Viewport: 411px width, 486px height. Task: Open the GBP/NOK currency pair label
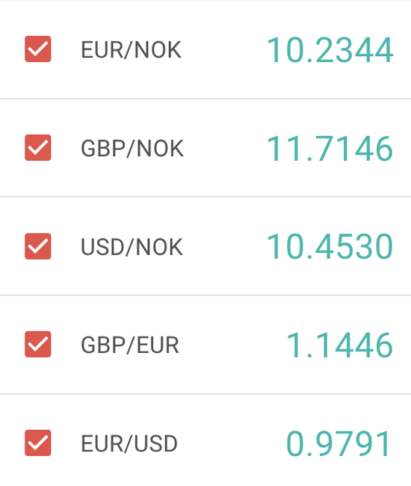(132, 149)
